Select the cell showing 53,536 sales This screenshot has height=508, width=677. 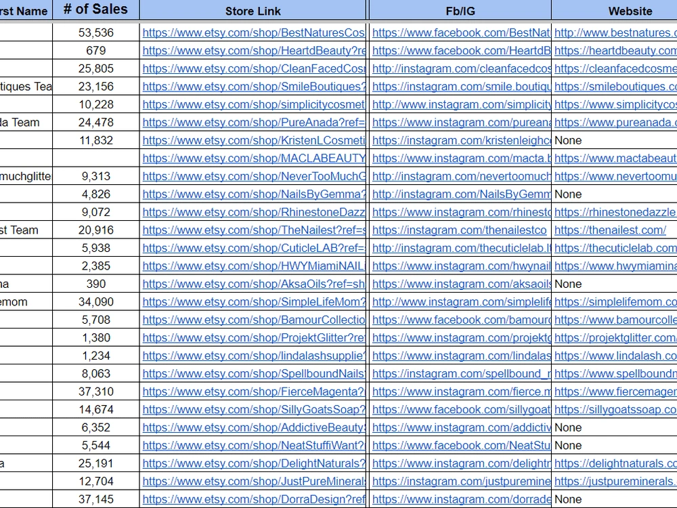coord(95,33)
